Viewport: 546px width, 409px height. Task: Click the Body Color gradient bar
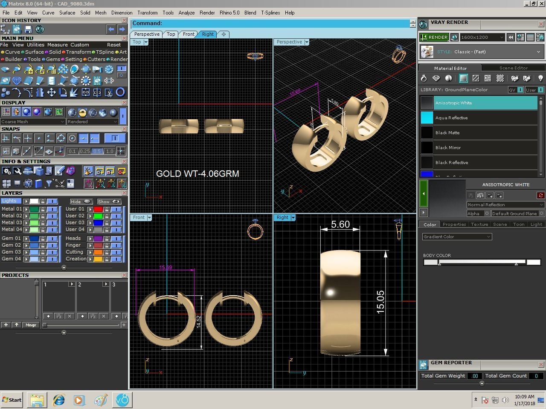point(482,262)
